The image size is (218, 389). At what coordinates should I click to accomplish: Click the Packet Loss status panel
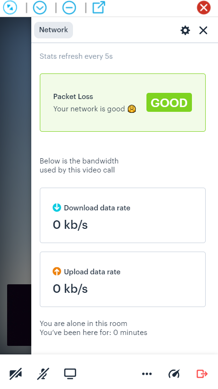[x=123, y=102]
